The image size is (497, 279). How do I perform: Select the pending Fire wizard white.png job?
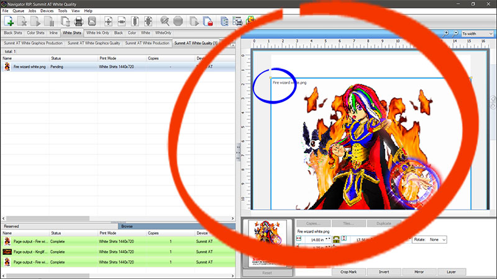(x=30, y=66)
